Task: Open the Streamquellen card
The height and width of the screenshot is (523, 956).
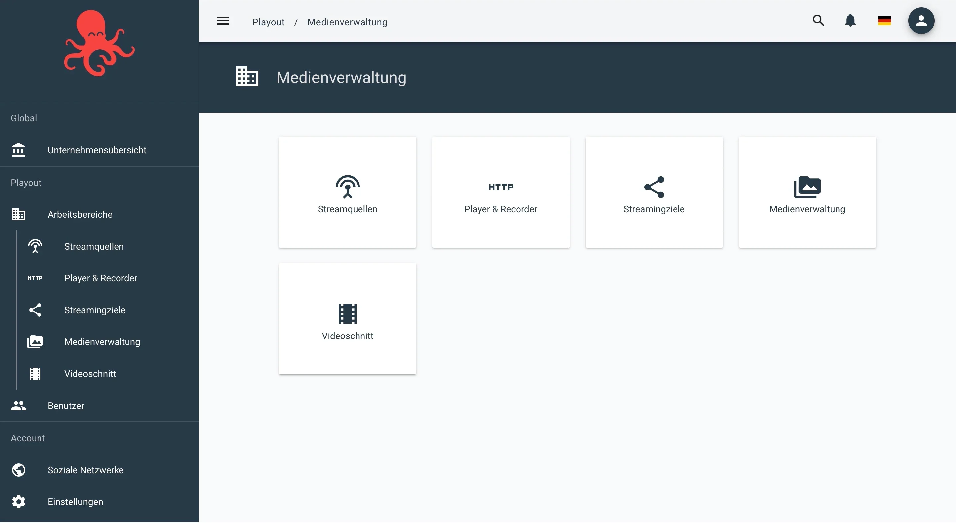Action: (x=347, y=192)
